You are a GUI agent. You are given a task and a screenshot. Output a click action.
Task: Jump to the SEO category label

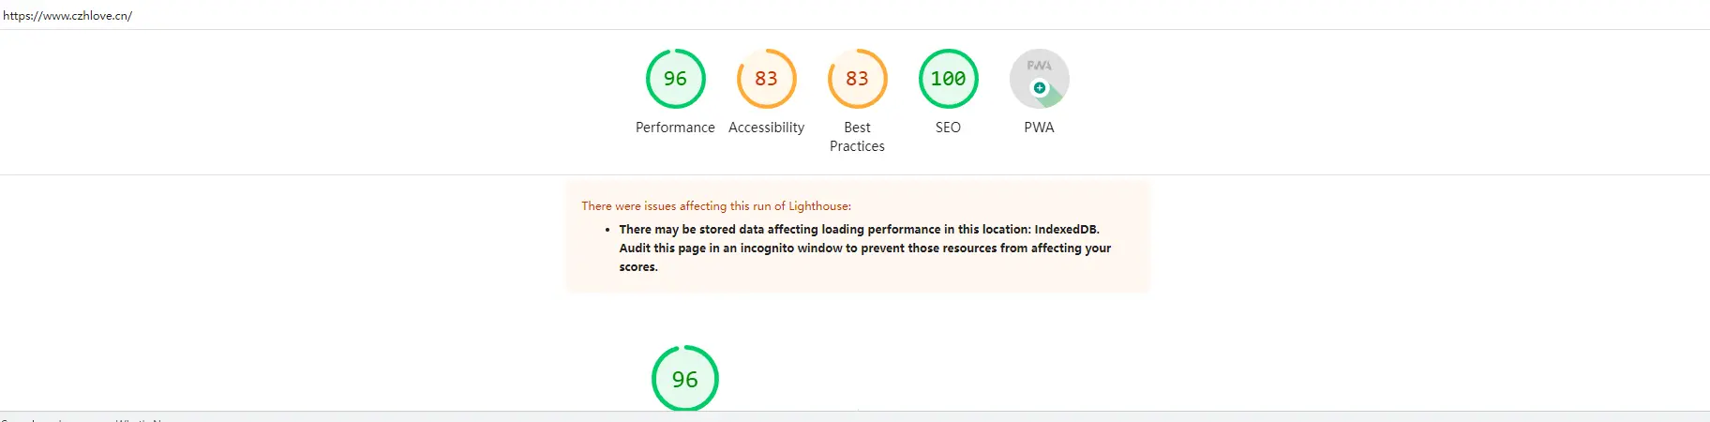[948, 128]
